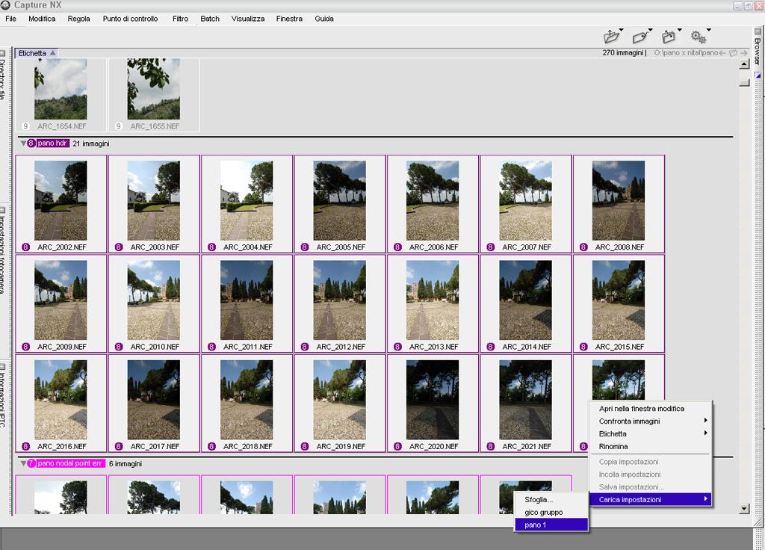This screenshot has height=550, width=765.
Task: Click the label 8 badge on ARC_2008.NEF
Action: pyautogui.click(x=583, y=247)
